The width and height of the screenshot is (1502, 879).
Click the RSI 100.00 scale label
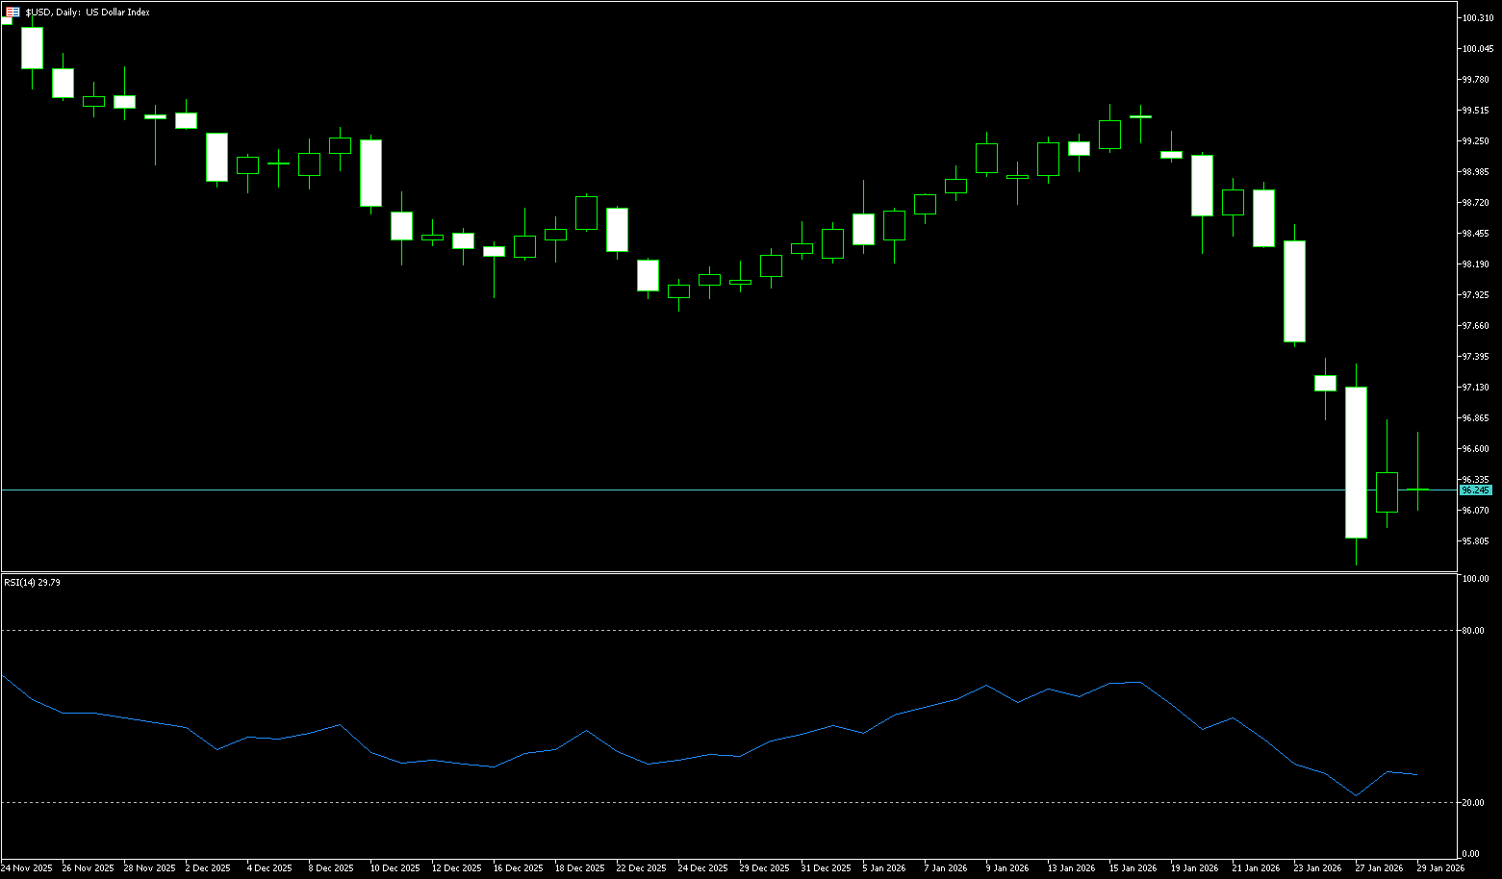1474,579
